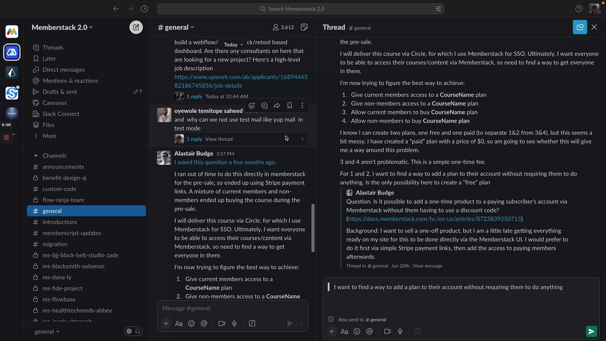Switch to the third workspace with the sail logo
606x341 pixels.
pyautogui.click(x=12, y=72)
